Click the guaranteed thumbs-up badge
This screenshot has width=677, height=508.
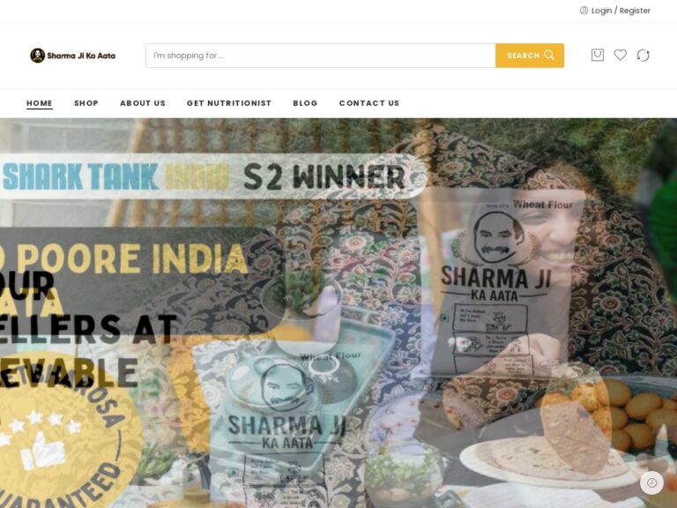tap(64, 434)
